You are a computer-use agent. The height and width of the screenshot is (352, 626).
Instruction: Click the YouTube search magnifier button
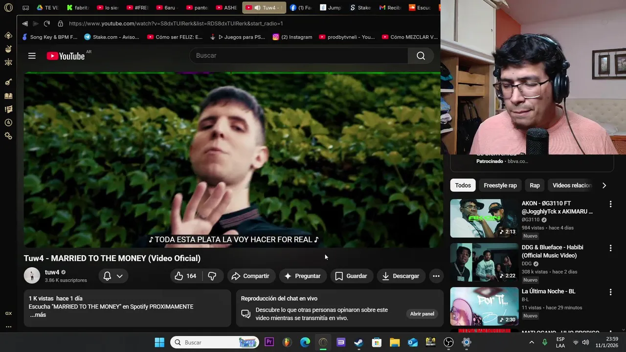tap(421, 56)
